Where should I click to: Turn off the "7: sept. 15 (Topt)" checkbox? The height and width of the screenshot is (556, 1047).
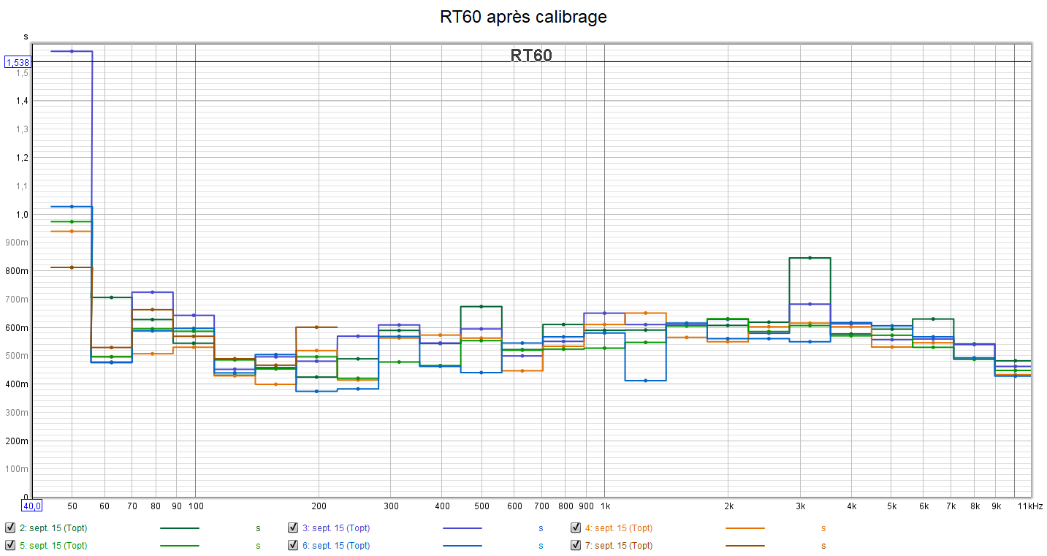(x=576, y=545)
